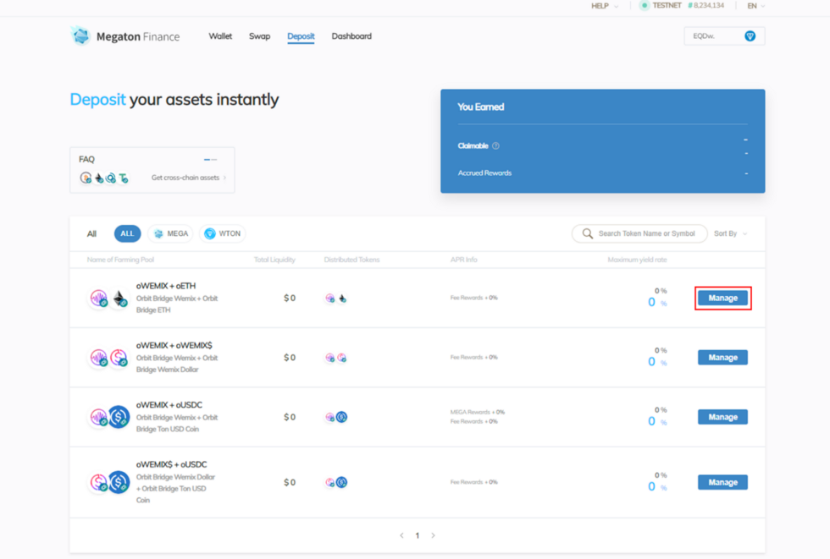Click the Accrued Rewards label
Viewport: 830px width, 559px height.
coord(484,173)
